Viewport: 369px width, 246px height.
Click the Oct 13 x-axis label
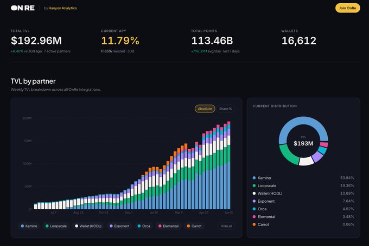(x=104, y=212)
